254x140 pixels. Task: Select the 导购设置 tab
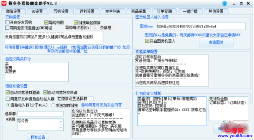click(x=61, y=11)
